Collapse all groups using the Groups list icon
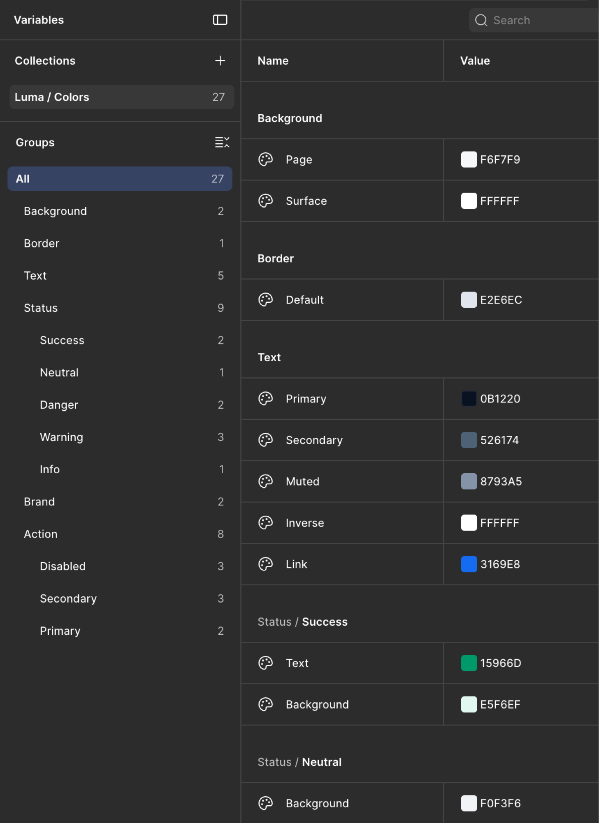The width and height of the screenshot is (599, 823). [x=222, y=143]
